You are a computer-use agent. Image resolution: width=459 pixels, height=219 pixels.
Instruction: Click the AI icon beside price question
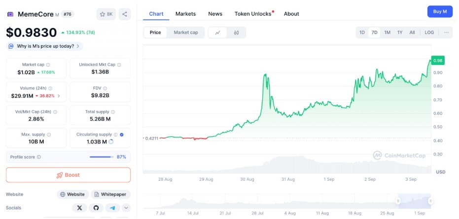pyautogui.click(x=11, y=46)
